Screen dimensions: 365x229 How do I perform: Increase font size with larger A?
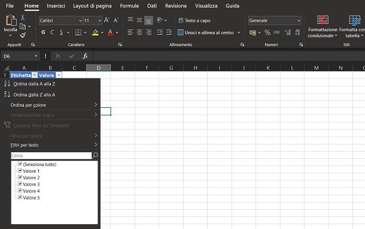point(107,20)
